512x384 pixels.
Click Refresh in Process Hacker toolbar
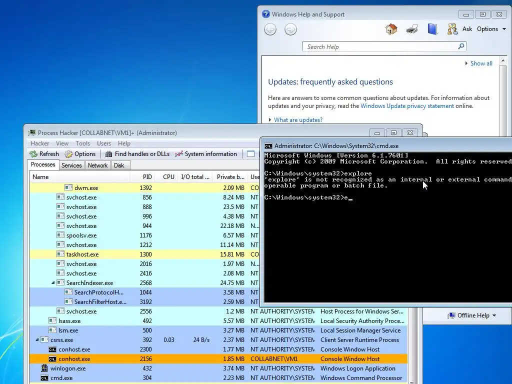point(44,154)
